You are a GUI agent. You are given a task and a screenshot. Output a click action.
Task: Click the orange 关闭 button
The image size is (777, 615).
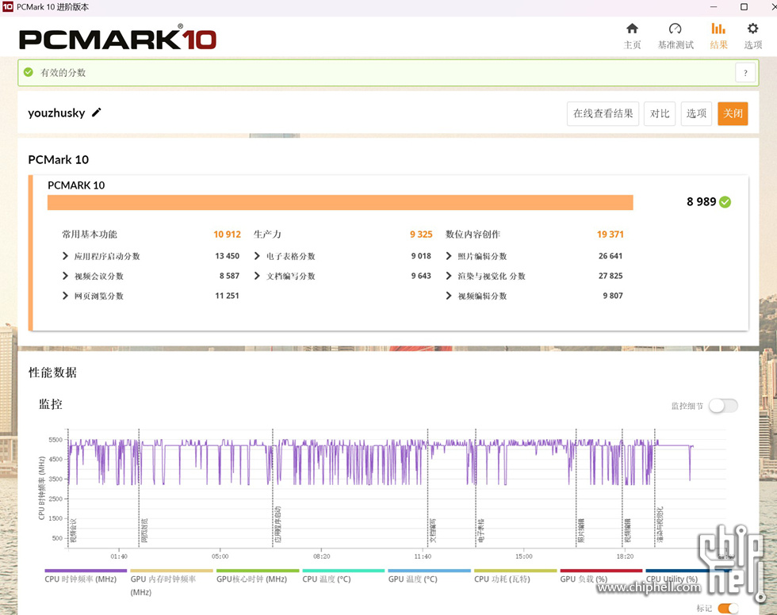pos(733,113)
